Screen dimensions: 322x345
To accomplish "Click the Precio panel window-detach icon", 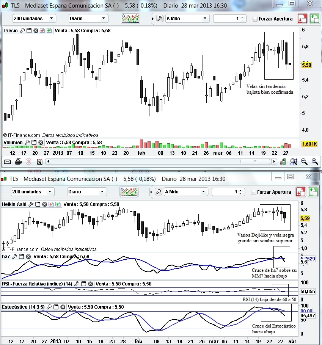I will (29, 31).
